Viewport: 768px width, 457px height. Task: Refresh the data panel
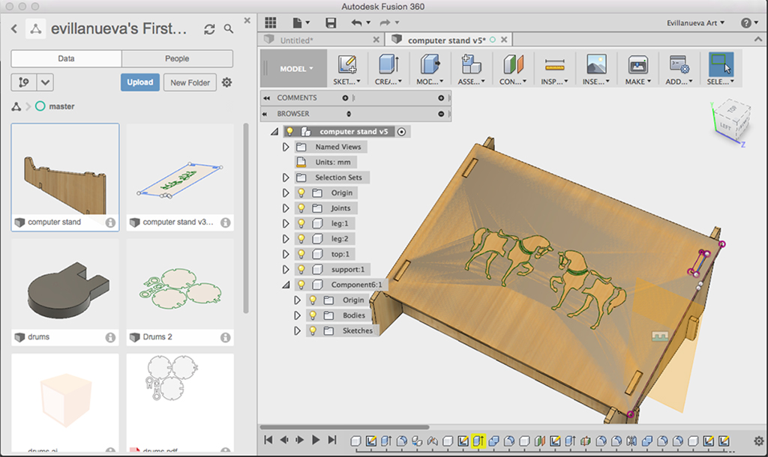(210, 29)
